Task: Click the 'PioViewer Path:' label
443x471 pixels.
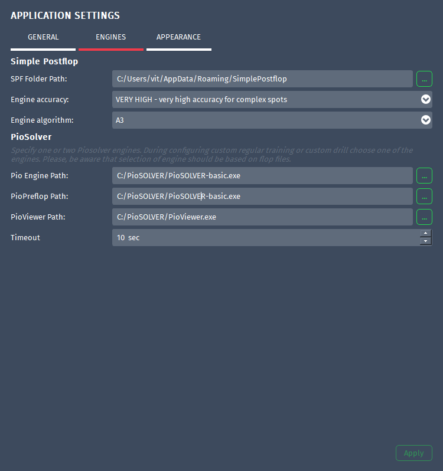Action: [x=38, y=217]
